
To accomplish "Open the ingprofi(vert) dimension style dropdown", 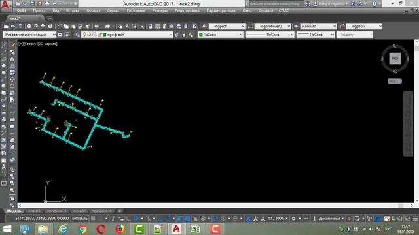I will point(272,26).
